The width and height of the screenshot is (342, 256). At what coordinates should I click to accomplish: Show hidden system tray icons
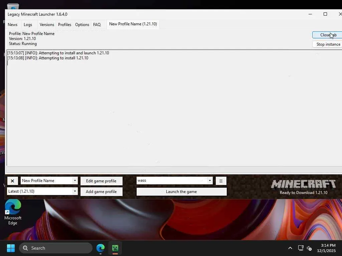pyautogui.click(x=290, y=248)
